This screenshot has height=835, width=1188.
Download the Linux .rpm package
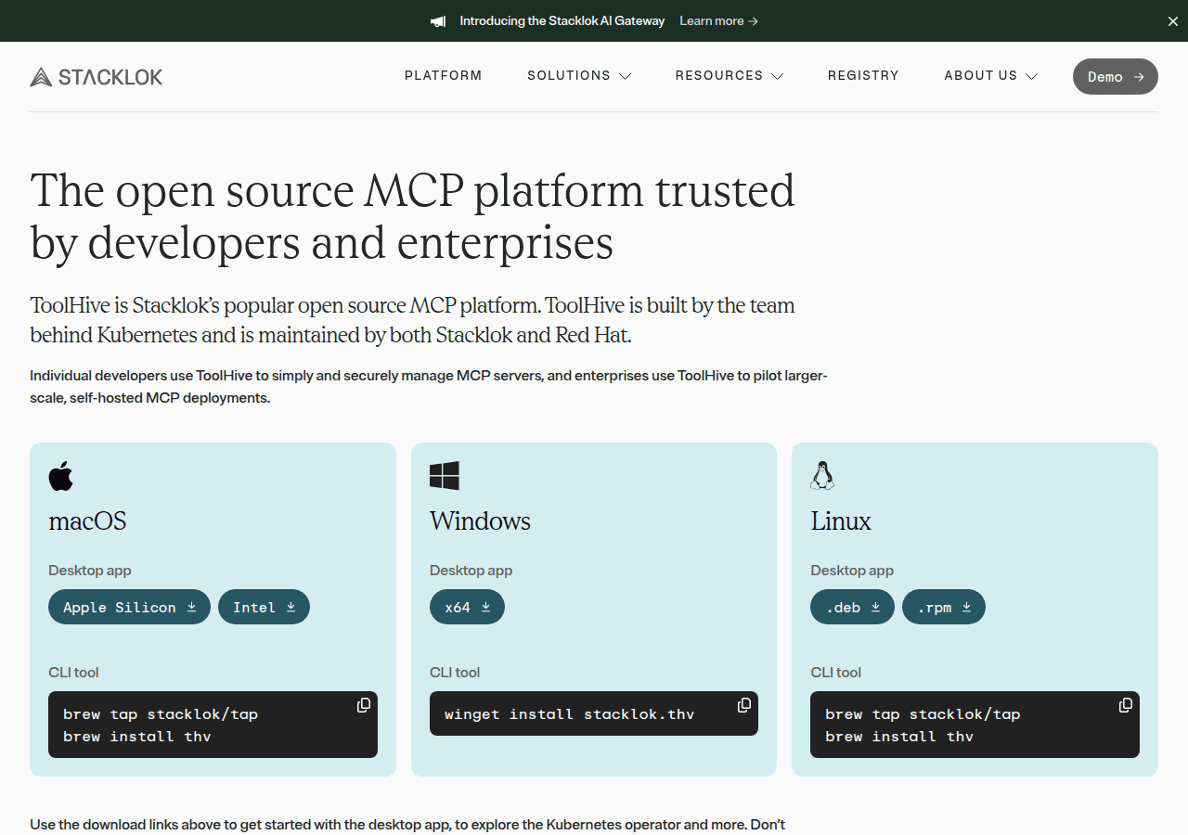944,607
